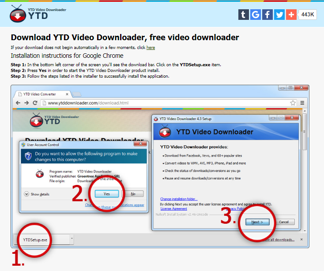324x271 pixels.
Task: Open YTDSetup.exe in download bar
Action: (x=35, y=240)
